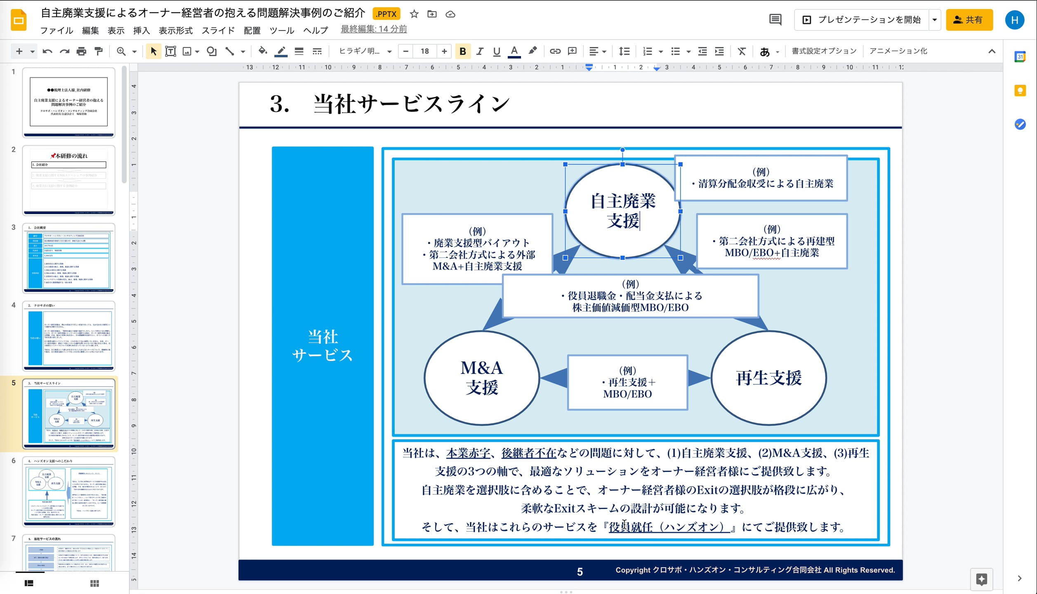
Task: Open the text color picker
Action: pyautogui.click(x=514, y=51)
